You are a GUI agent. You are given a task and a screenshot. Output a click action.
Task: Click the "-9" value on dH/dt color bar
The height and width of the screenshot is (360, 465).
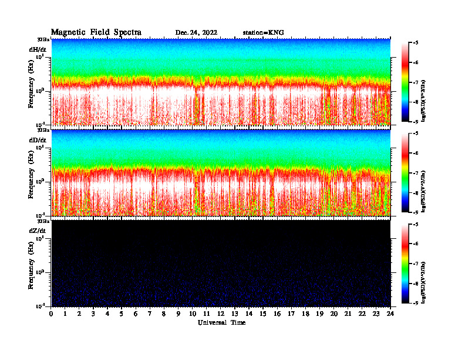click(416, 122)
